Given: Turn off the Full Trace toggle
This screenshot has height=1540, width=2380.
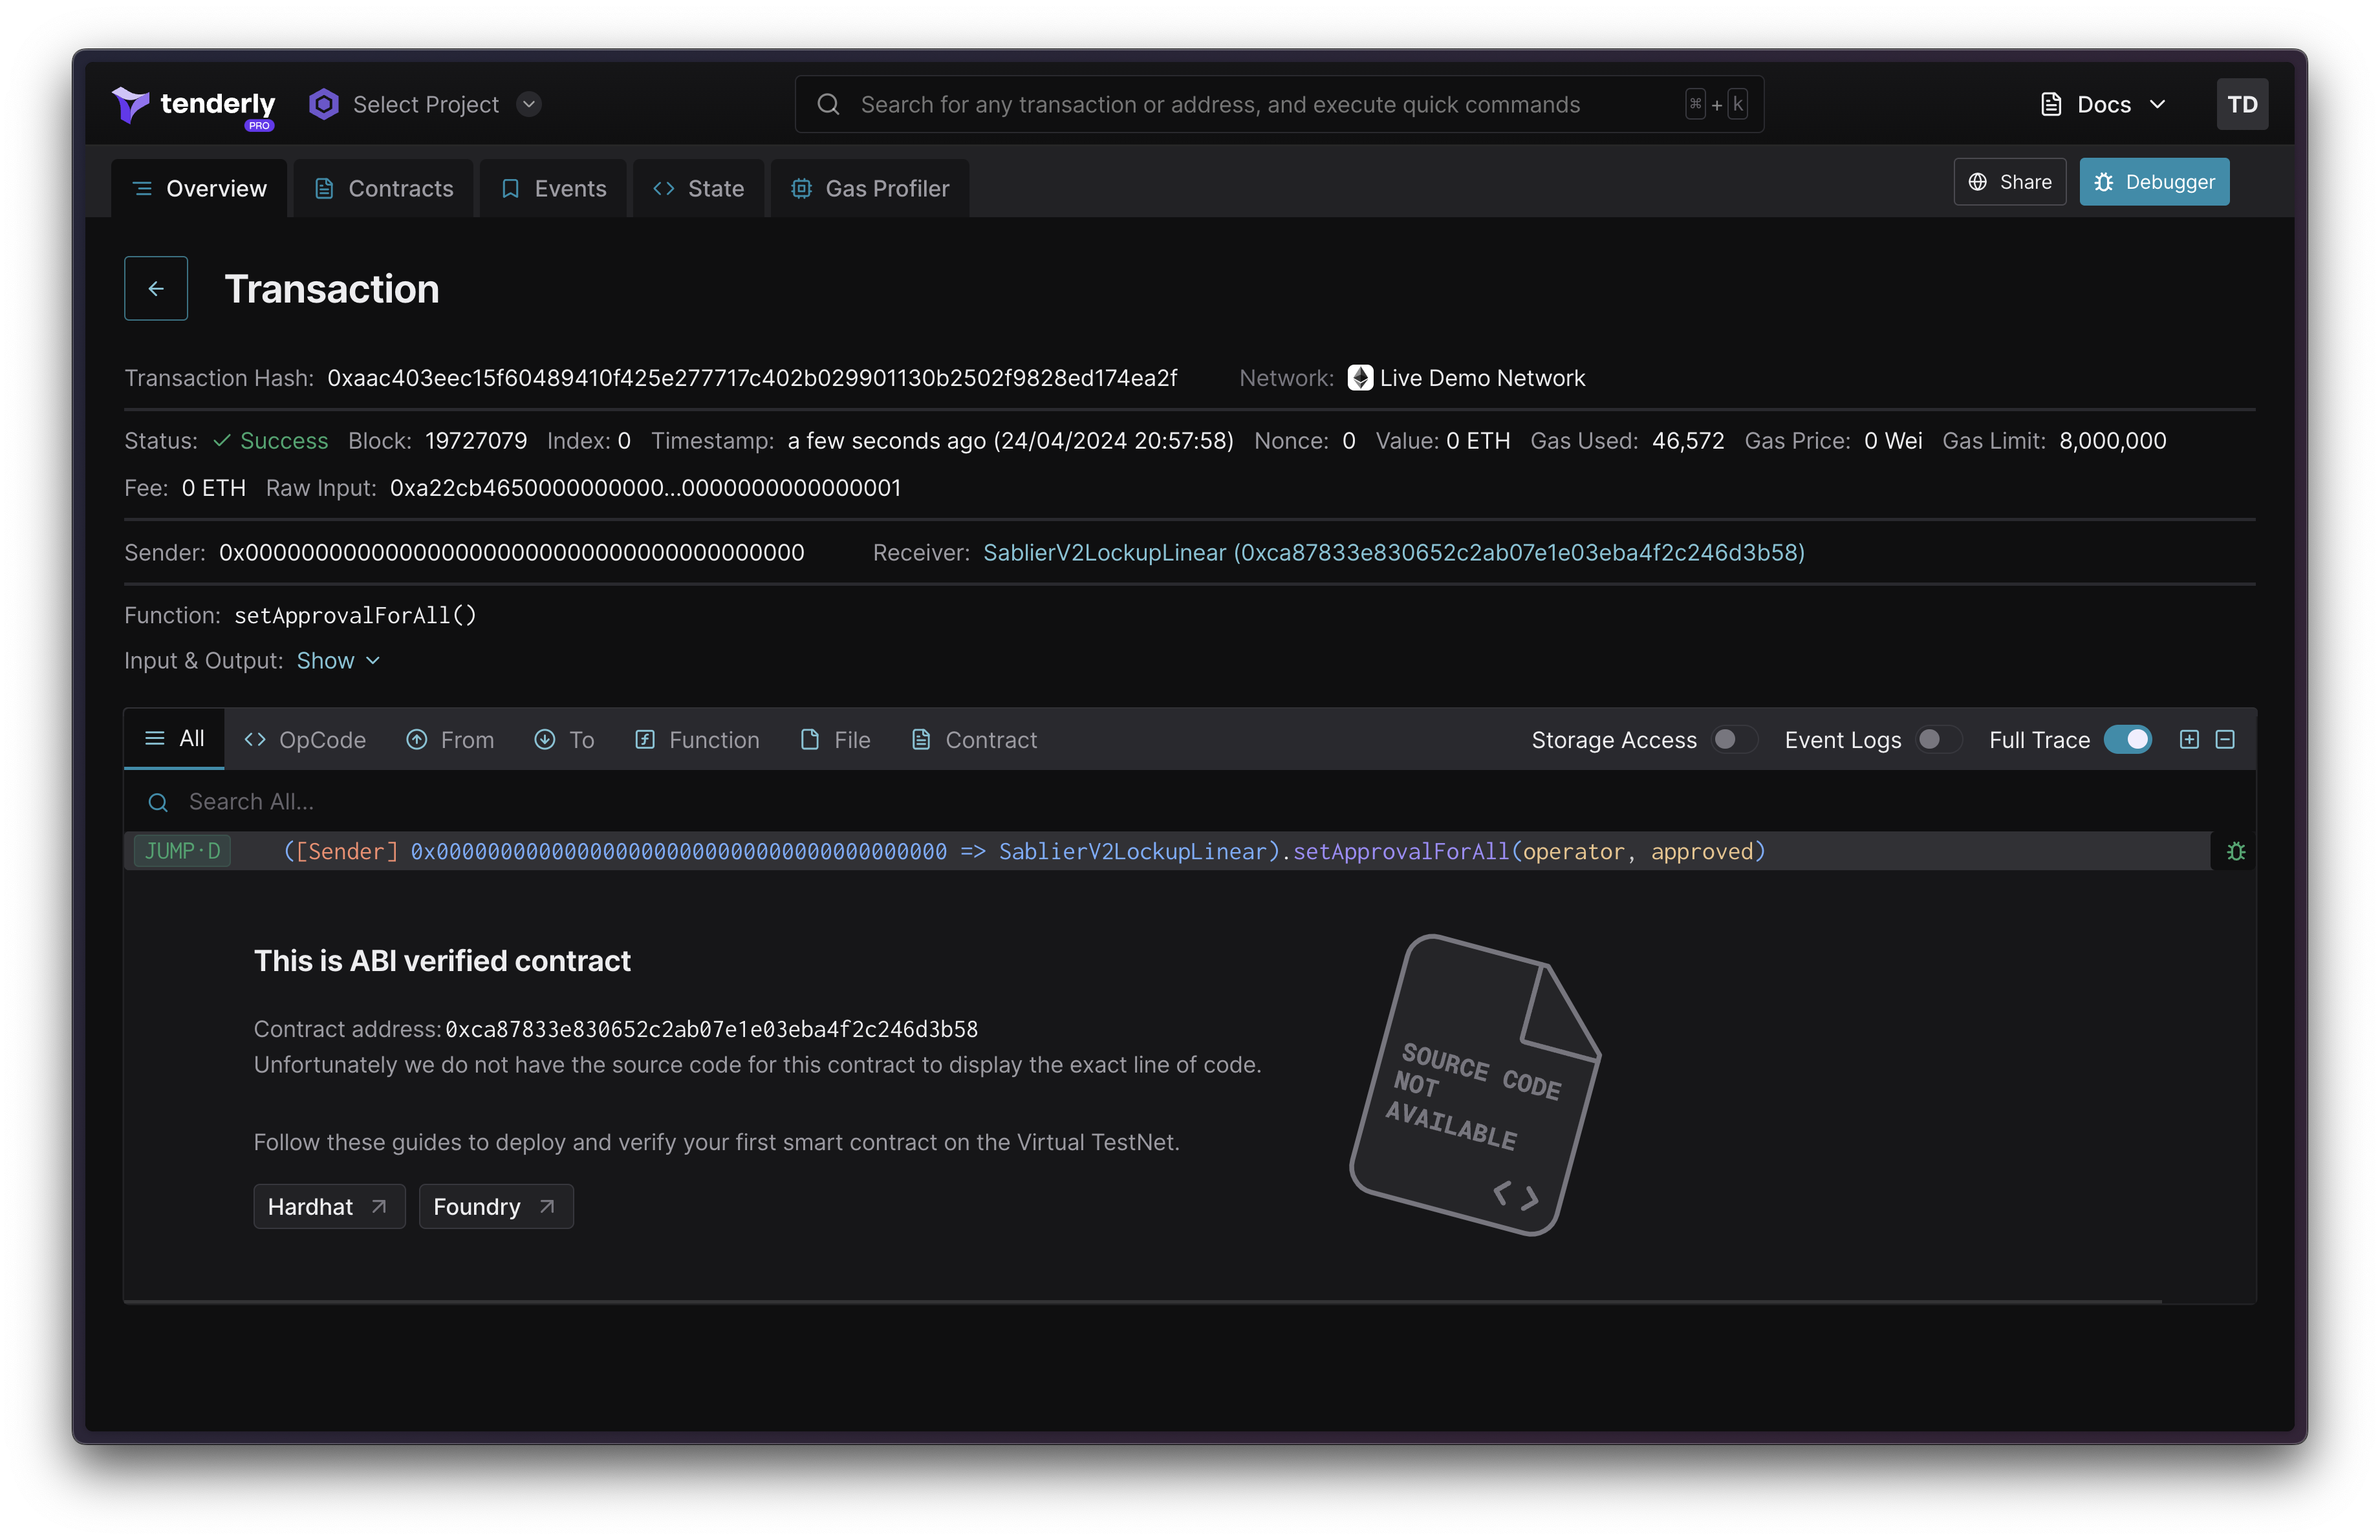Looking at the screenshot, I should pyautogui.click(x=2128, y=740).
